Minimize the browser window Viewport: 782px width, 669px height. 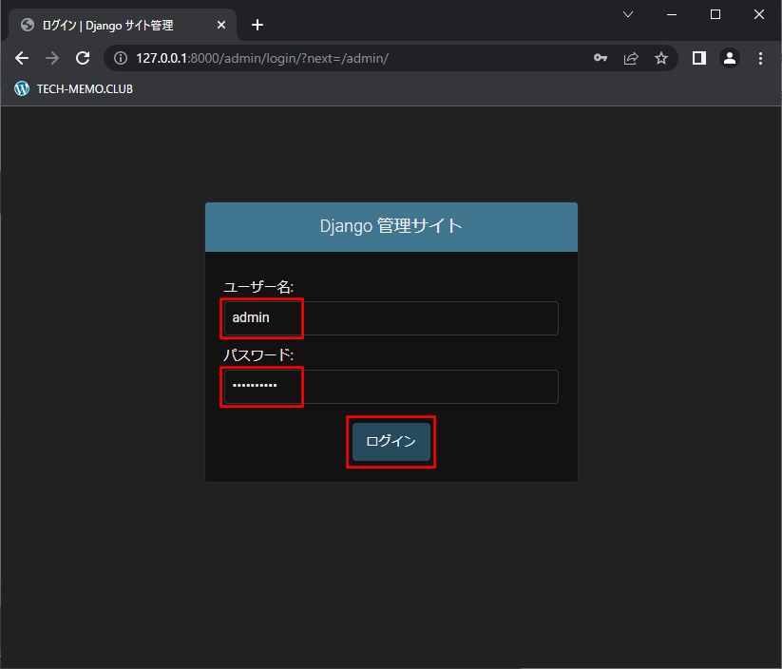click(x=672, y=14)
